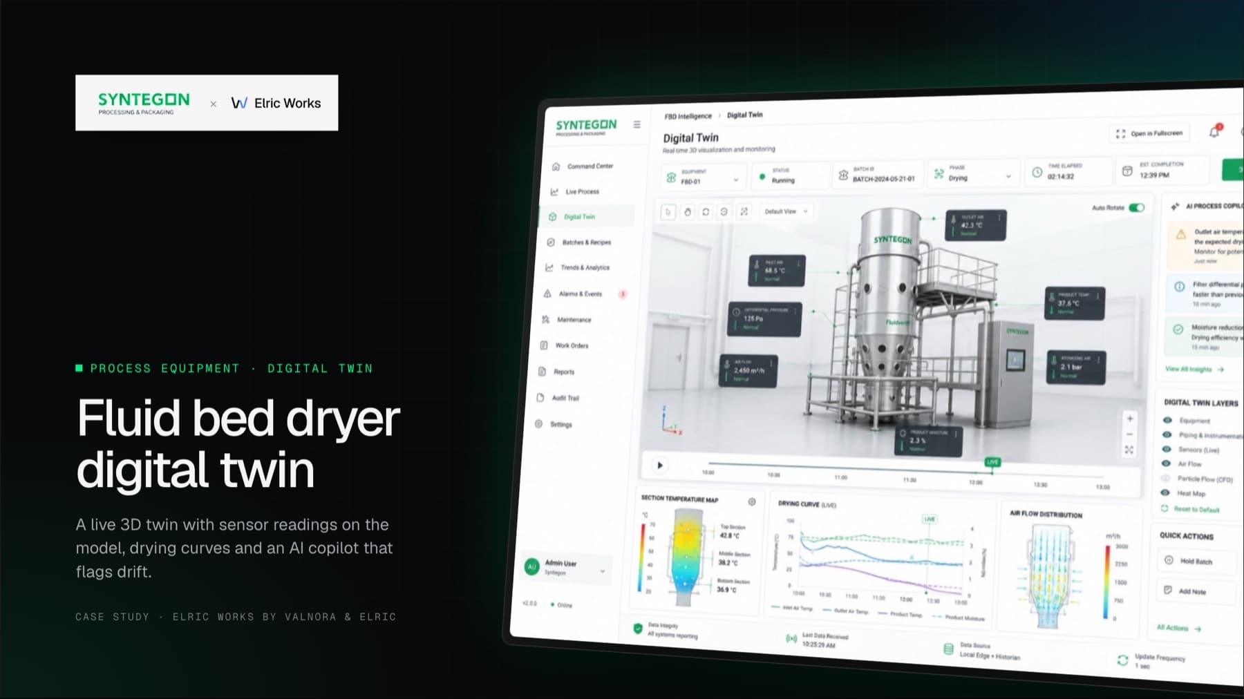Click Open in Fullscreen button
The height and width of the screenshot is (699, 1244).
tap(1149, 133)
